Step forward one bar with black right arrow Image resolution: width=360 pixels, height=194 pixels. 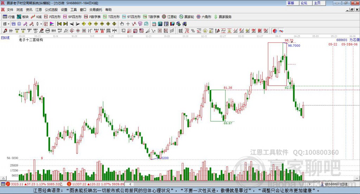click(x=78, y=24)
